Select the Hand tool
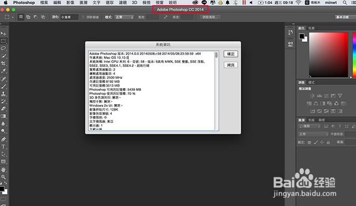Viewport: 356px width, 206px height. tap(3, 170)
